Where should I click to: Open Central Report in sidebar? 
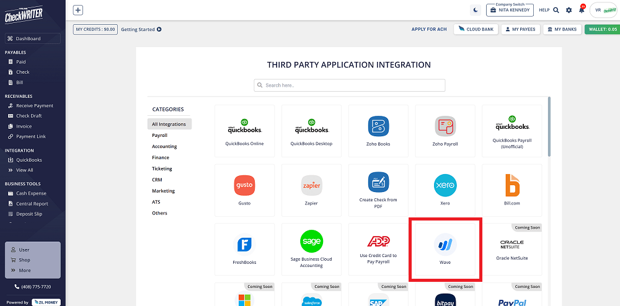click(x=28, y=204)
